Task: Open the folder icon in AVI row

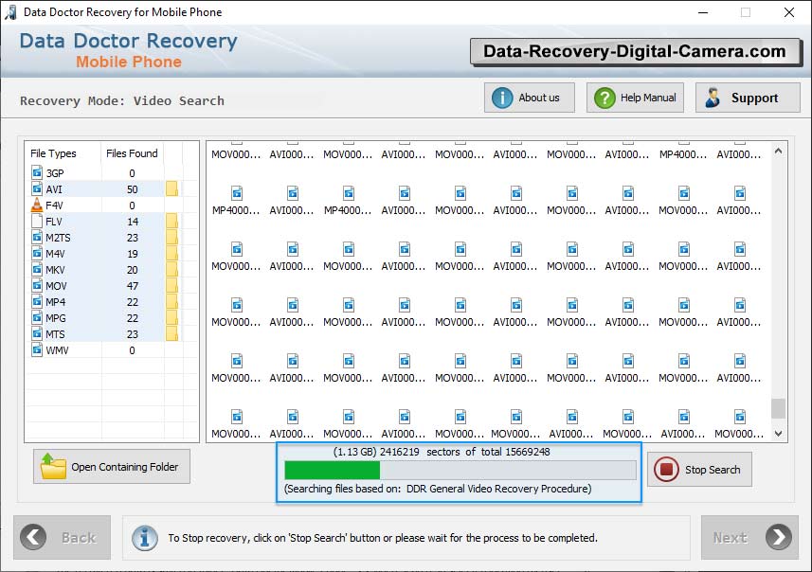Action: (171, 189)
